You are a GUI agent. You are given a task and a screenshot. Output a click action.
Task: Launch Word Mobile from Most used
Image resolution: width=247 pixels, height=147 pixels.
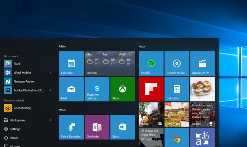coord(27,73)
